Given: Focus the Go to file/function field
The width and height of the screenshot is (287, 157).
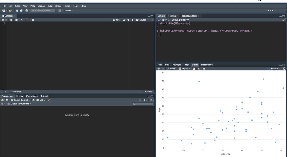Looking at the screenshot, I should click(43, 11).
